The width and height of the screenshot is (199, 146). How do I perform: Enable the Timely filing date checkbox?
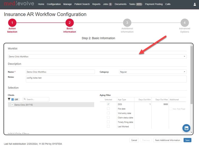pyautogui.click(x=108, y=122)
